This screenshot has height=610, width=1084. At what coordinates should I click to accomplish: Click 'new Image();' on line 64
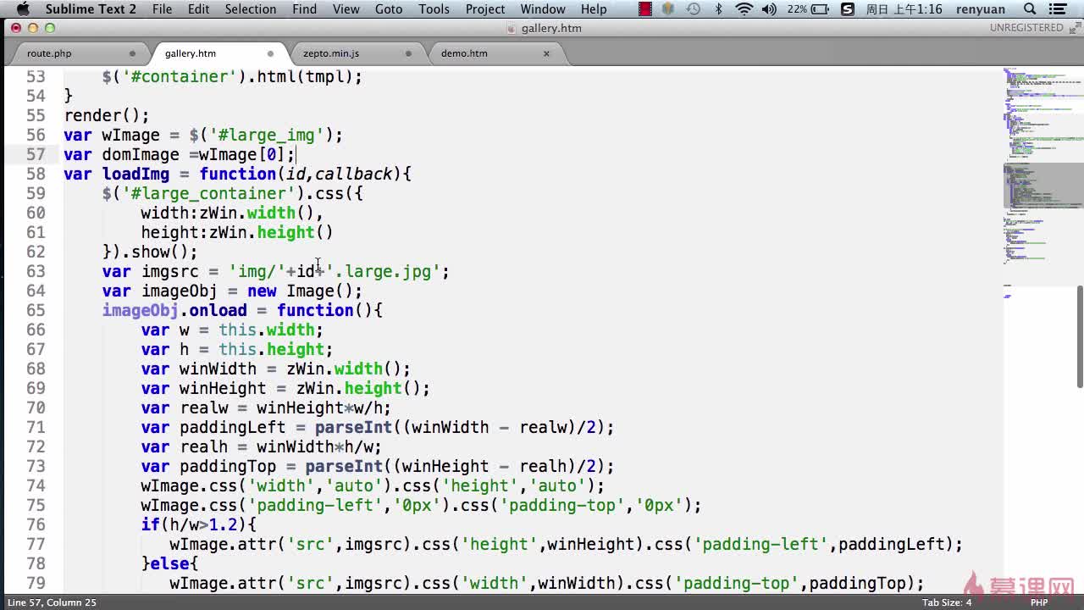[305, 291]
